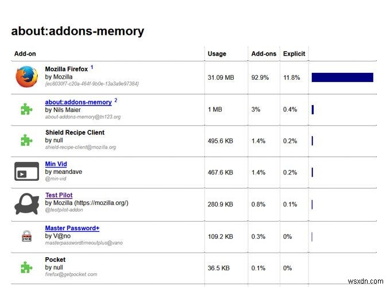
Task: Click the Shield Recipe Client puzzle icon
Action: [x=26, y=140]
